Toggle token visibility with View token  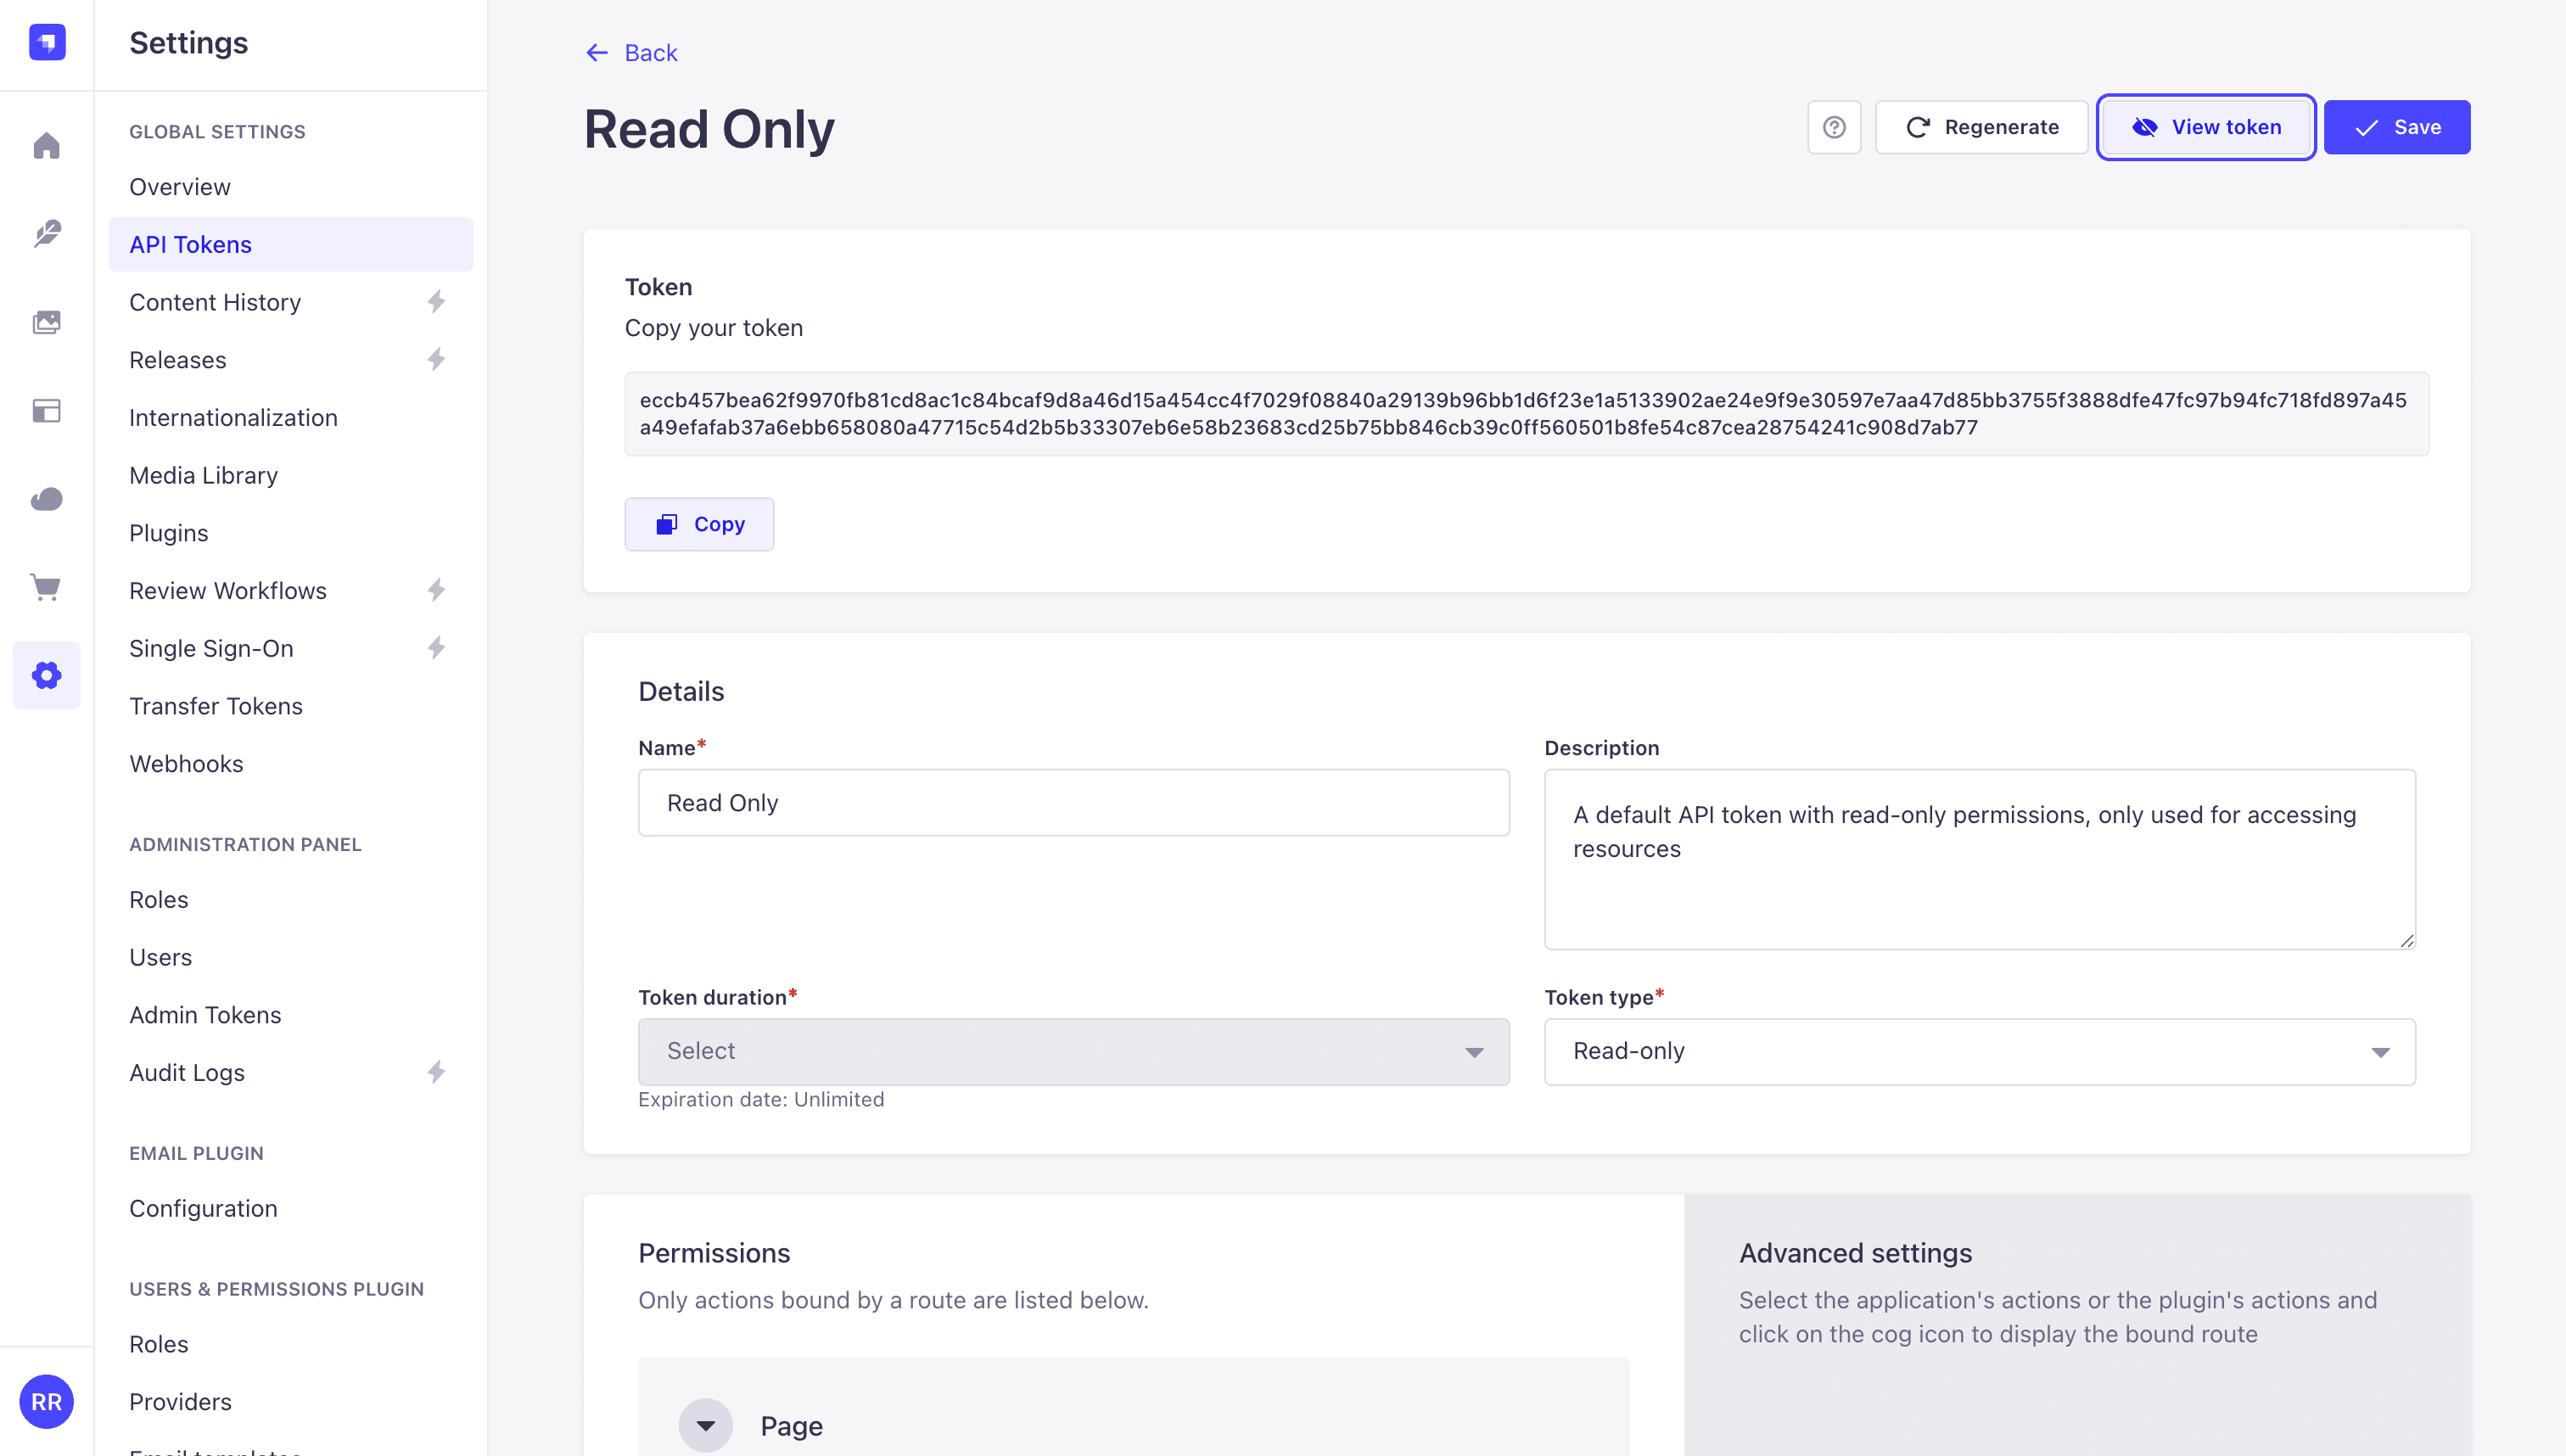tap(2206, 127)
